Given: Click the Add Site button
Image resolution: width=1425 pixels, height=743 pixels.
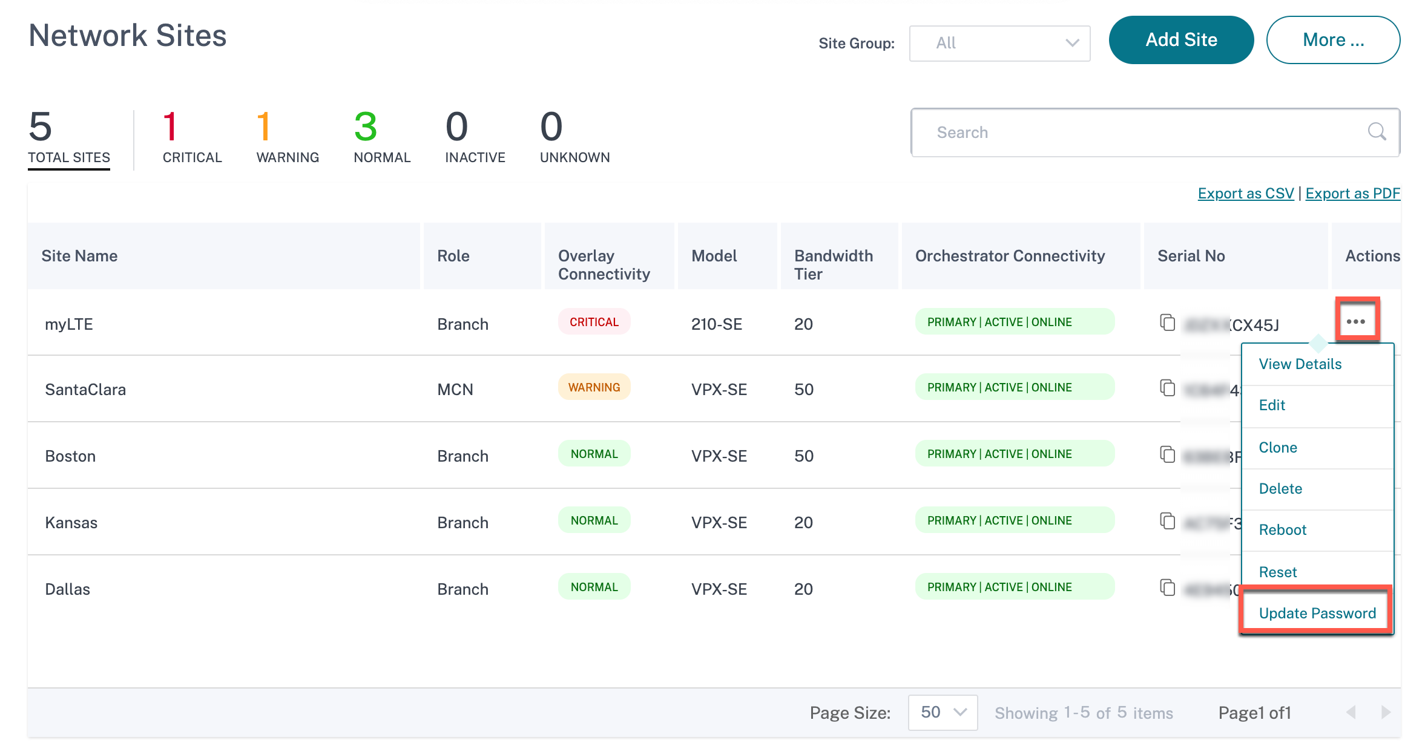Looking at the screenshot, I should tap(1182, 41).
